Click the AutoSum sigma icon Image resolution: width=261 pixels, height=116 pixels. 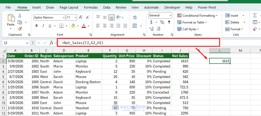tap(255, 15)
